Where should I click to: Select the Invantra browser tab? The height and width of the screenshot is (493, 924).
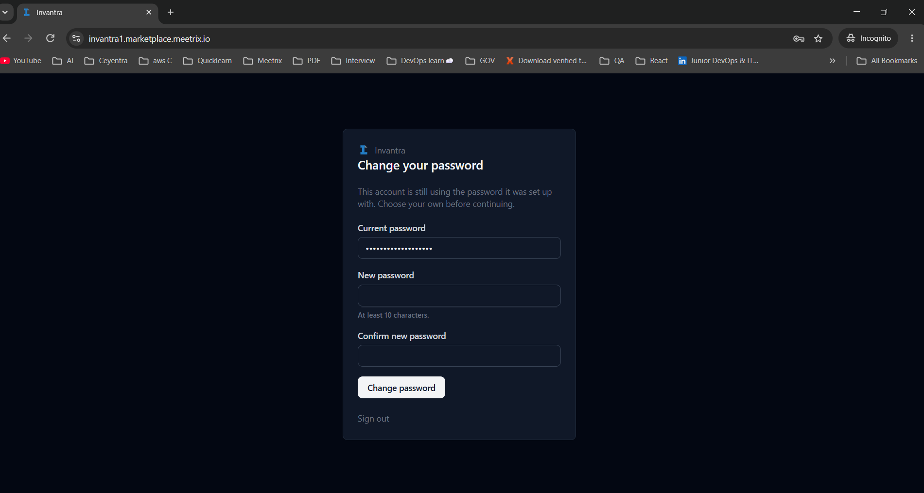[x=87, y=12]
